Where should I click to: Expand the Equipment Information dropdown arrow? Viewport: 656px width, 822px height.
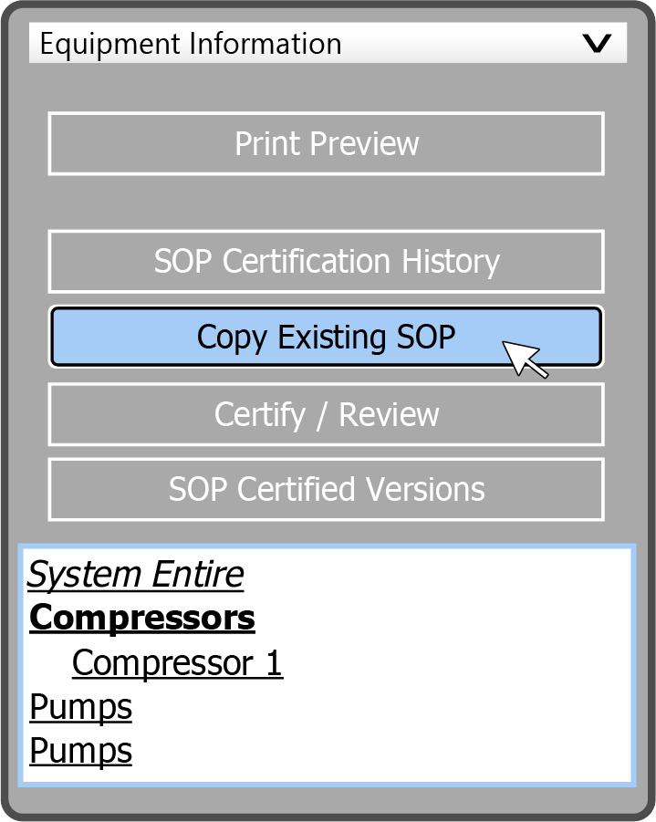click(597, 44)
